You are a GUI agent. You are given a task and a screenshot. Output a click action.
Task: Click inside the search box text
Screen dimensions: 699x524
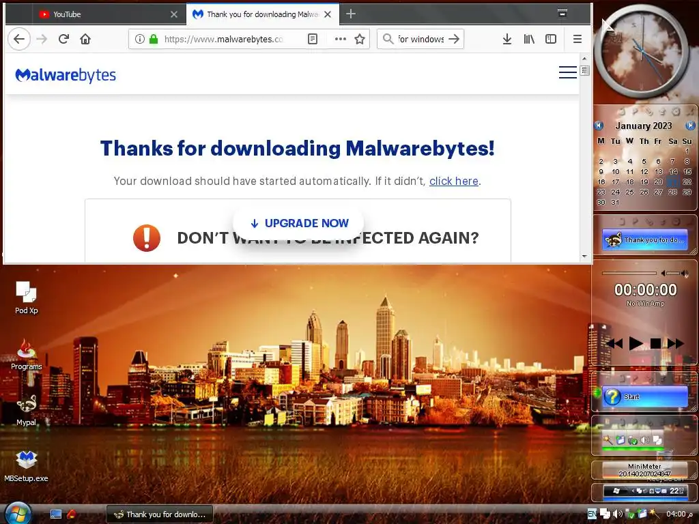(420, 39)
